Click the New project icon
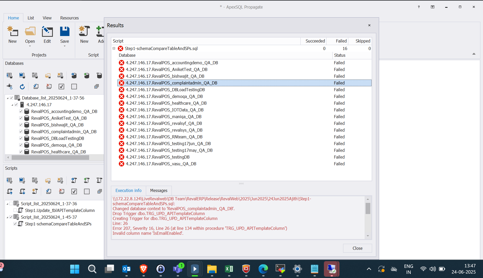 point(12,34)
